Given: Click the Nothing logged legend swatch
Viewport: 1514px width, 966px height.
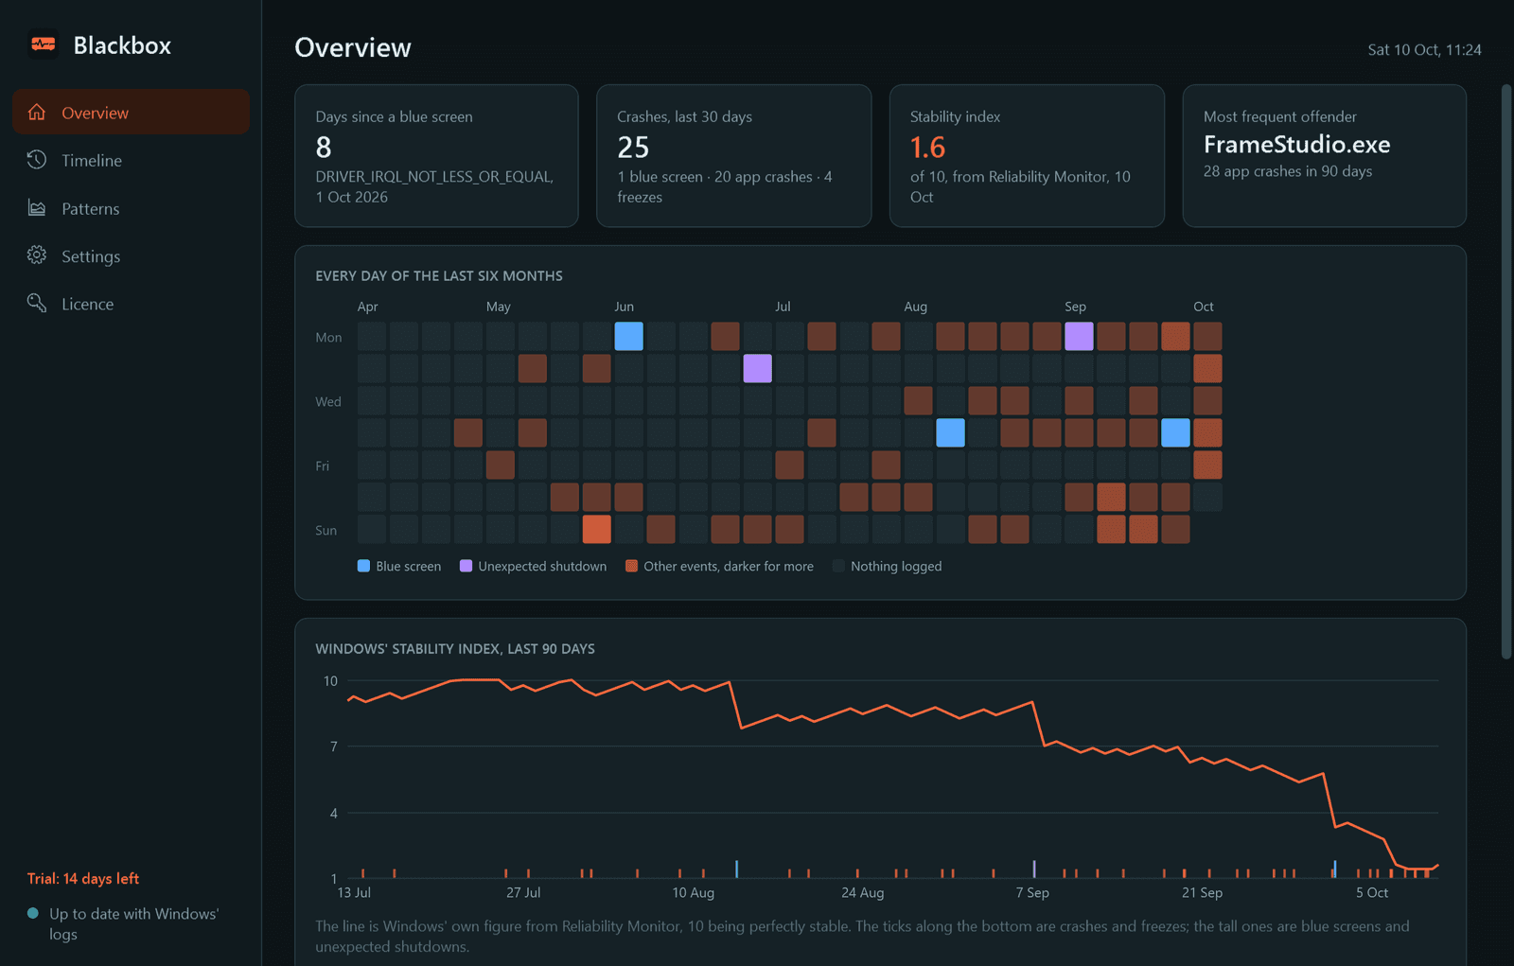Looking at the screenshot, I should pyautogui.click(x=838, y=566).
